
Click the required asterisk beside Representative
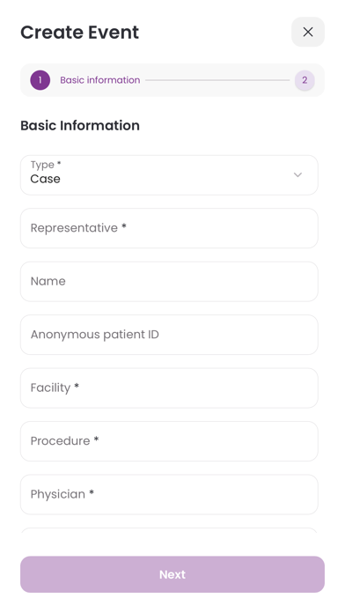click(x=124, y=226)
